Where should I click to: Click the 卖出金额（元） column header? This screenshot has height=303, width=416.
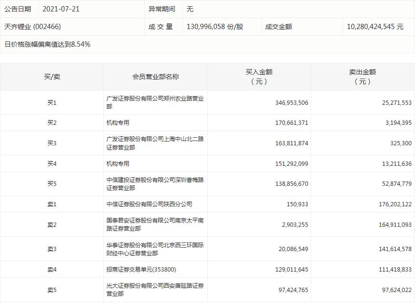363,76
